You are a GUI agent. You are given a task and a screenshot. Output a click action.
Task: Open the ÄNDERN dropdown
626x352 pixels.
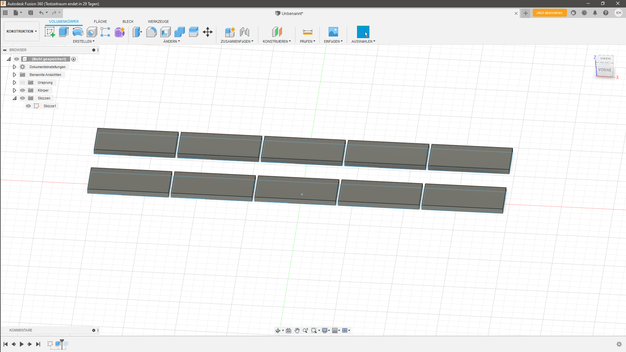(171, 41)
